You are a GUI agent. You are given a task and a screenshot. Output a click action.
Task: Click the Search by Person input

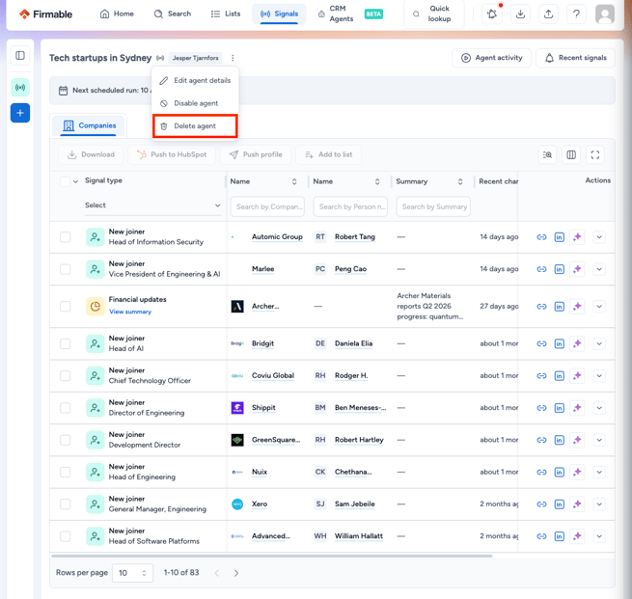pyautogui.click(x=350, y=206)
